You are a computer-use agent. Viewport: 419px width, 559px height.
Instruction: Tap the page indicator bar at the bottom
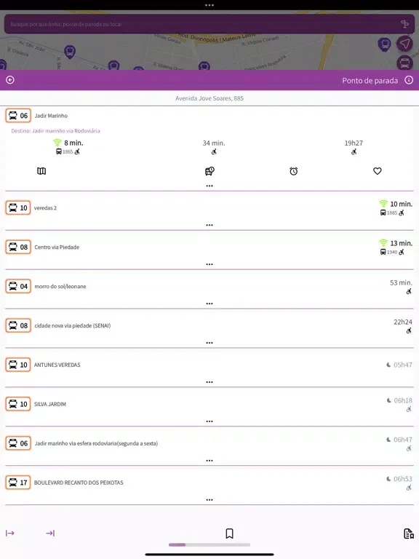coord(209,544)
